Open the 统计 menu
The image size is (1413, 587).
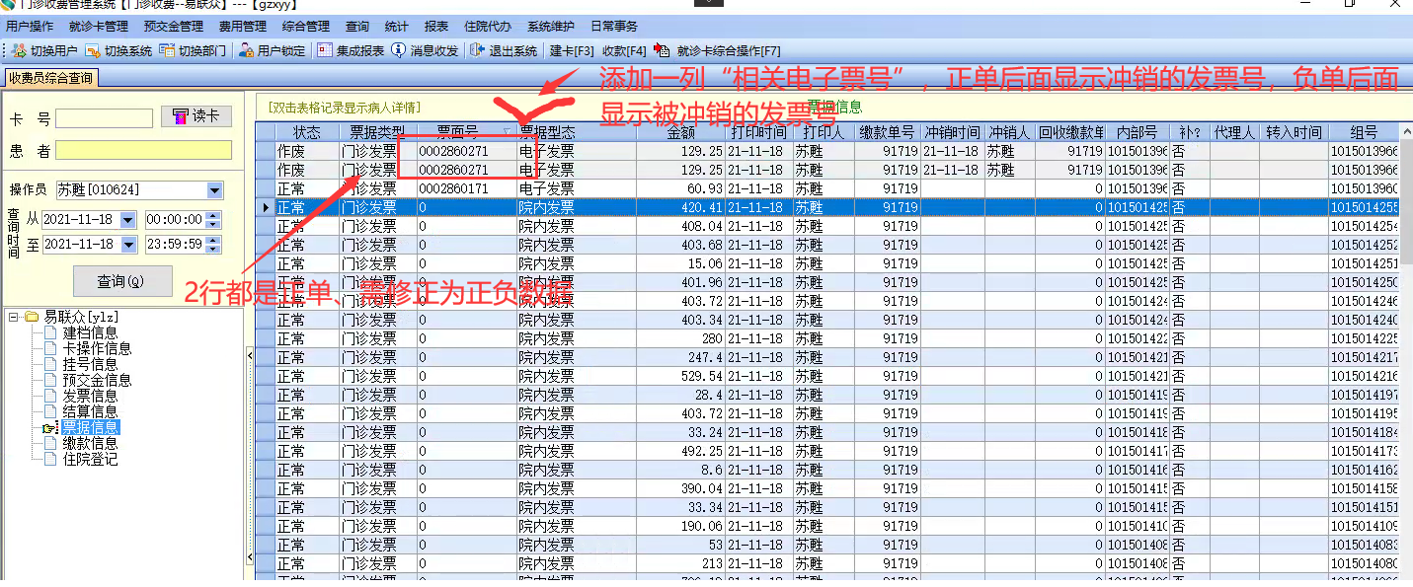(396, 27)
